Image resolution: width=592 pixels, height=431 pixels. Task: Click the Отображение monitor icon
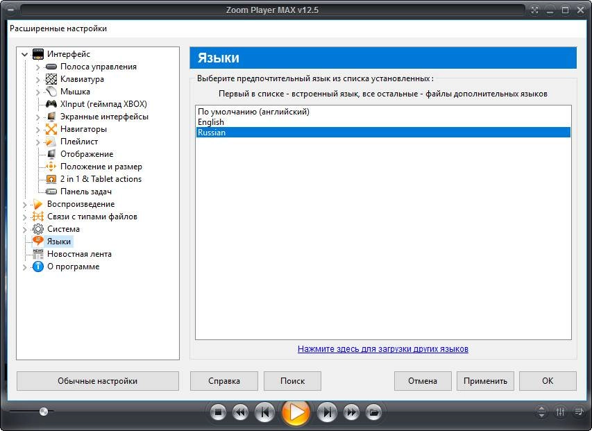click(51, 154)
